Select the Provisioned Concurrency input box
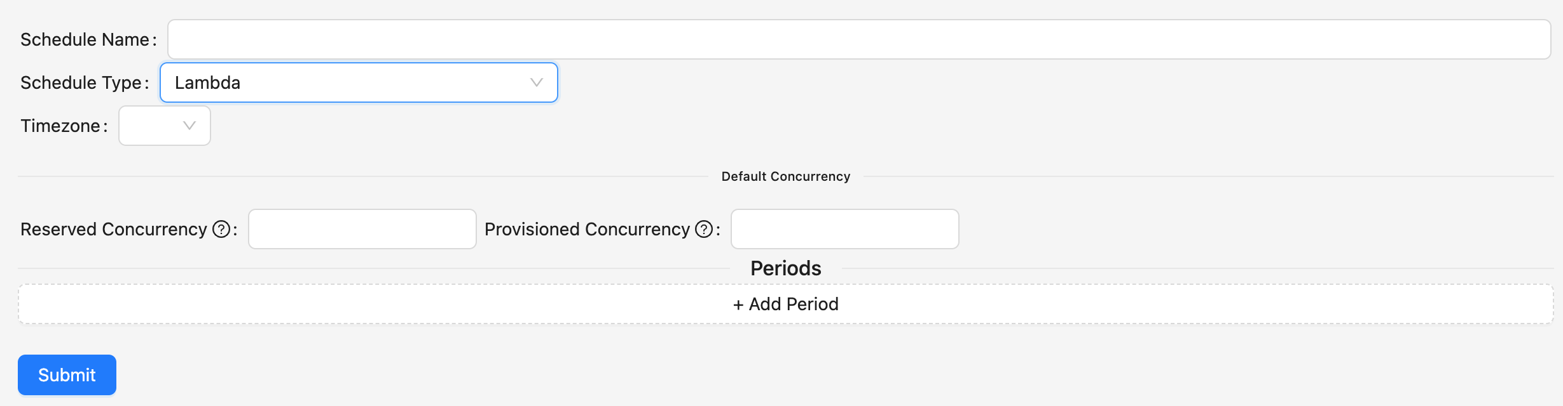 [x=844, y=229]
